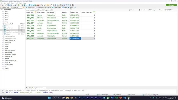Click the Save file disk icon

coord(51,5)
